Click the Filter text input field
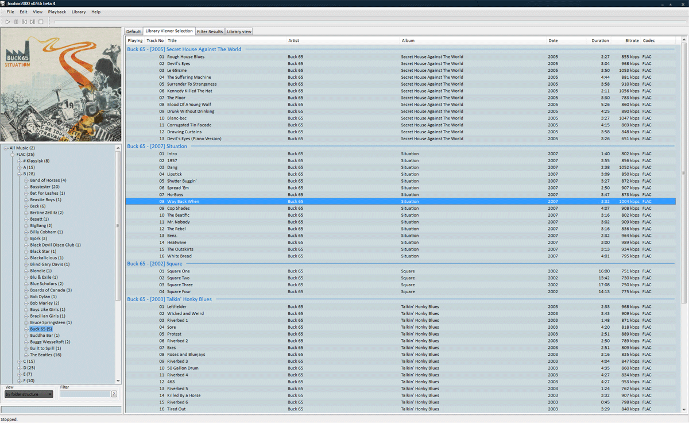 pos(85,394)
